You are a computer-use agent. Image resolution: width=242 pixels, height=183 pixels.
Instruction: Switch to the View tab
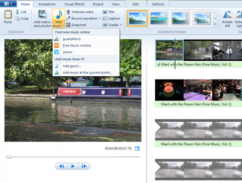(x=116, y=4)
